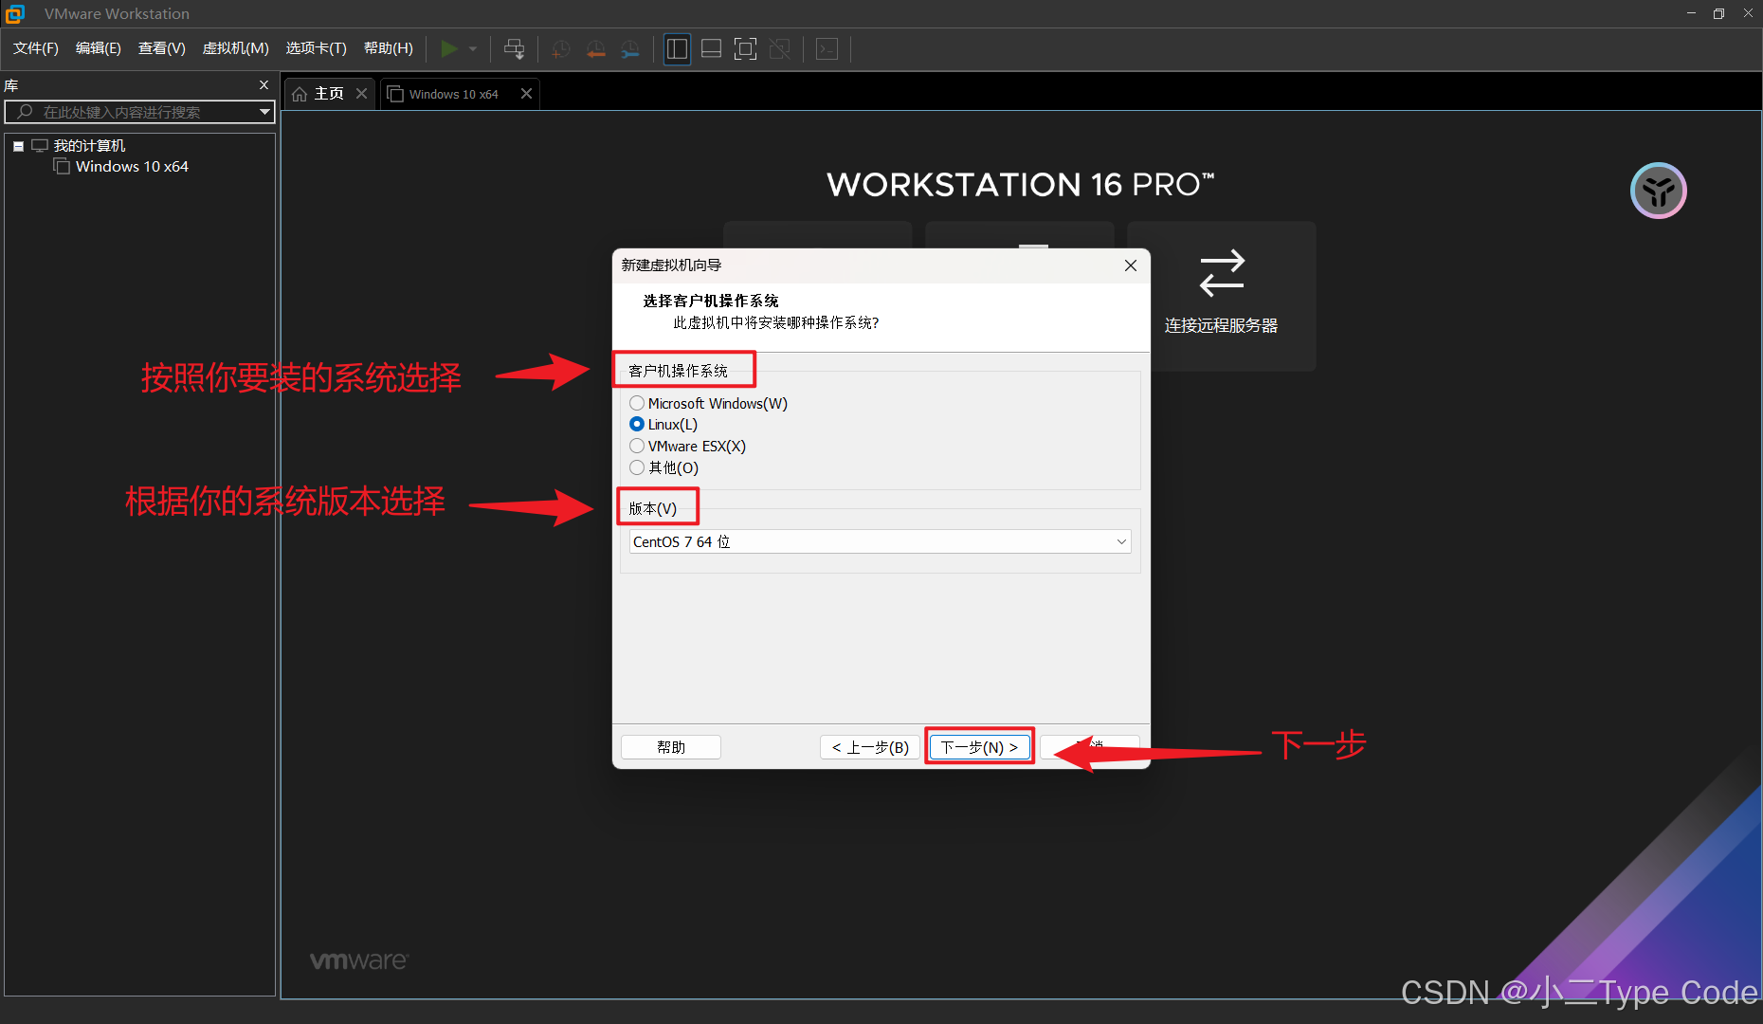Open the 查看(V) menu
This screenshot has height=1024, width=1763.
(162, 48)
